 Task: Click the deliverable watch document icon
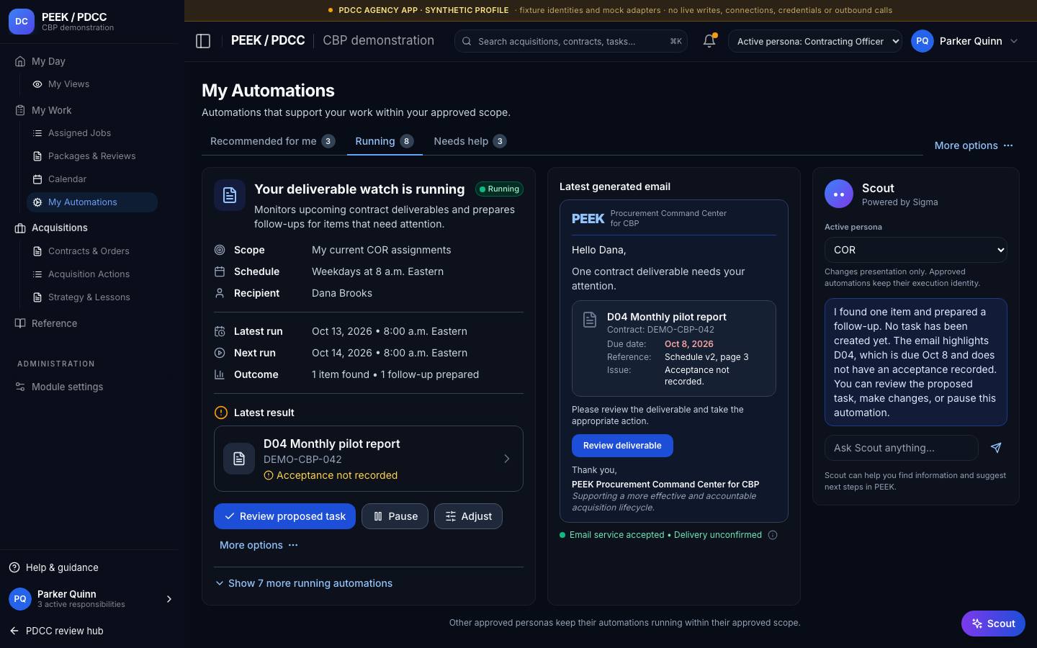[x=230, y=195]
